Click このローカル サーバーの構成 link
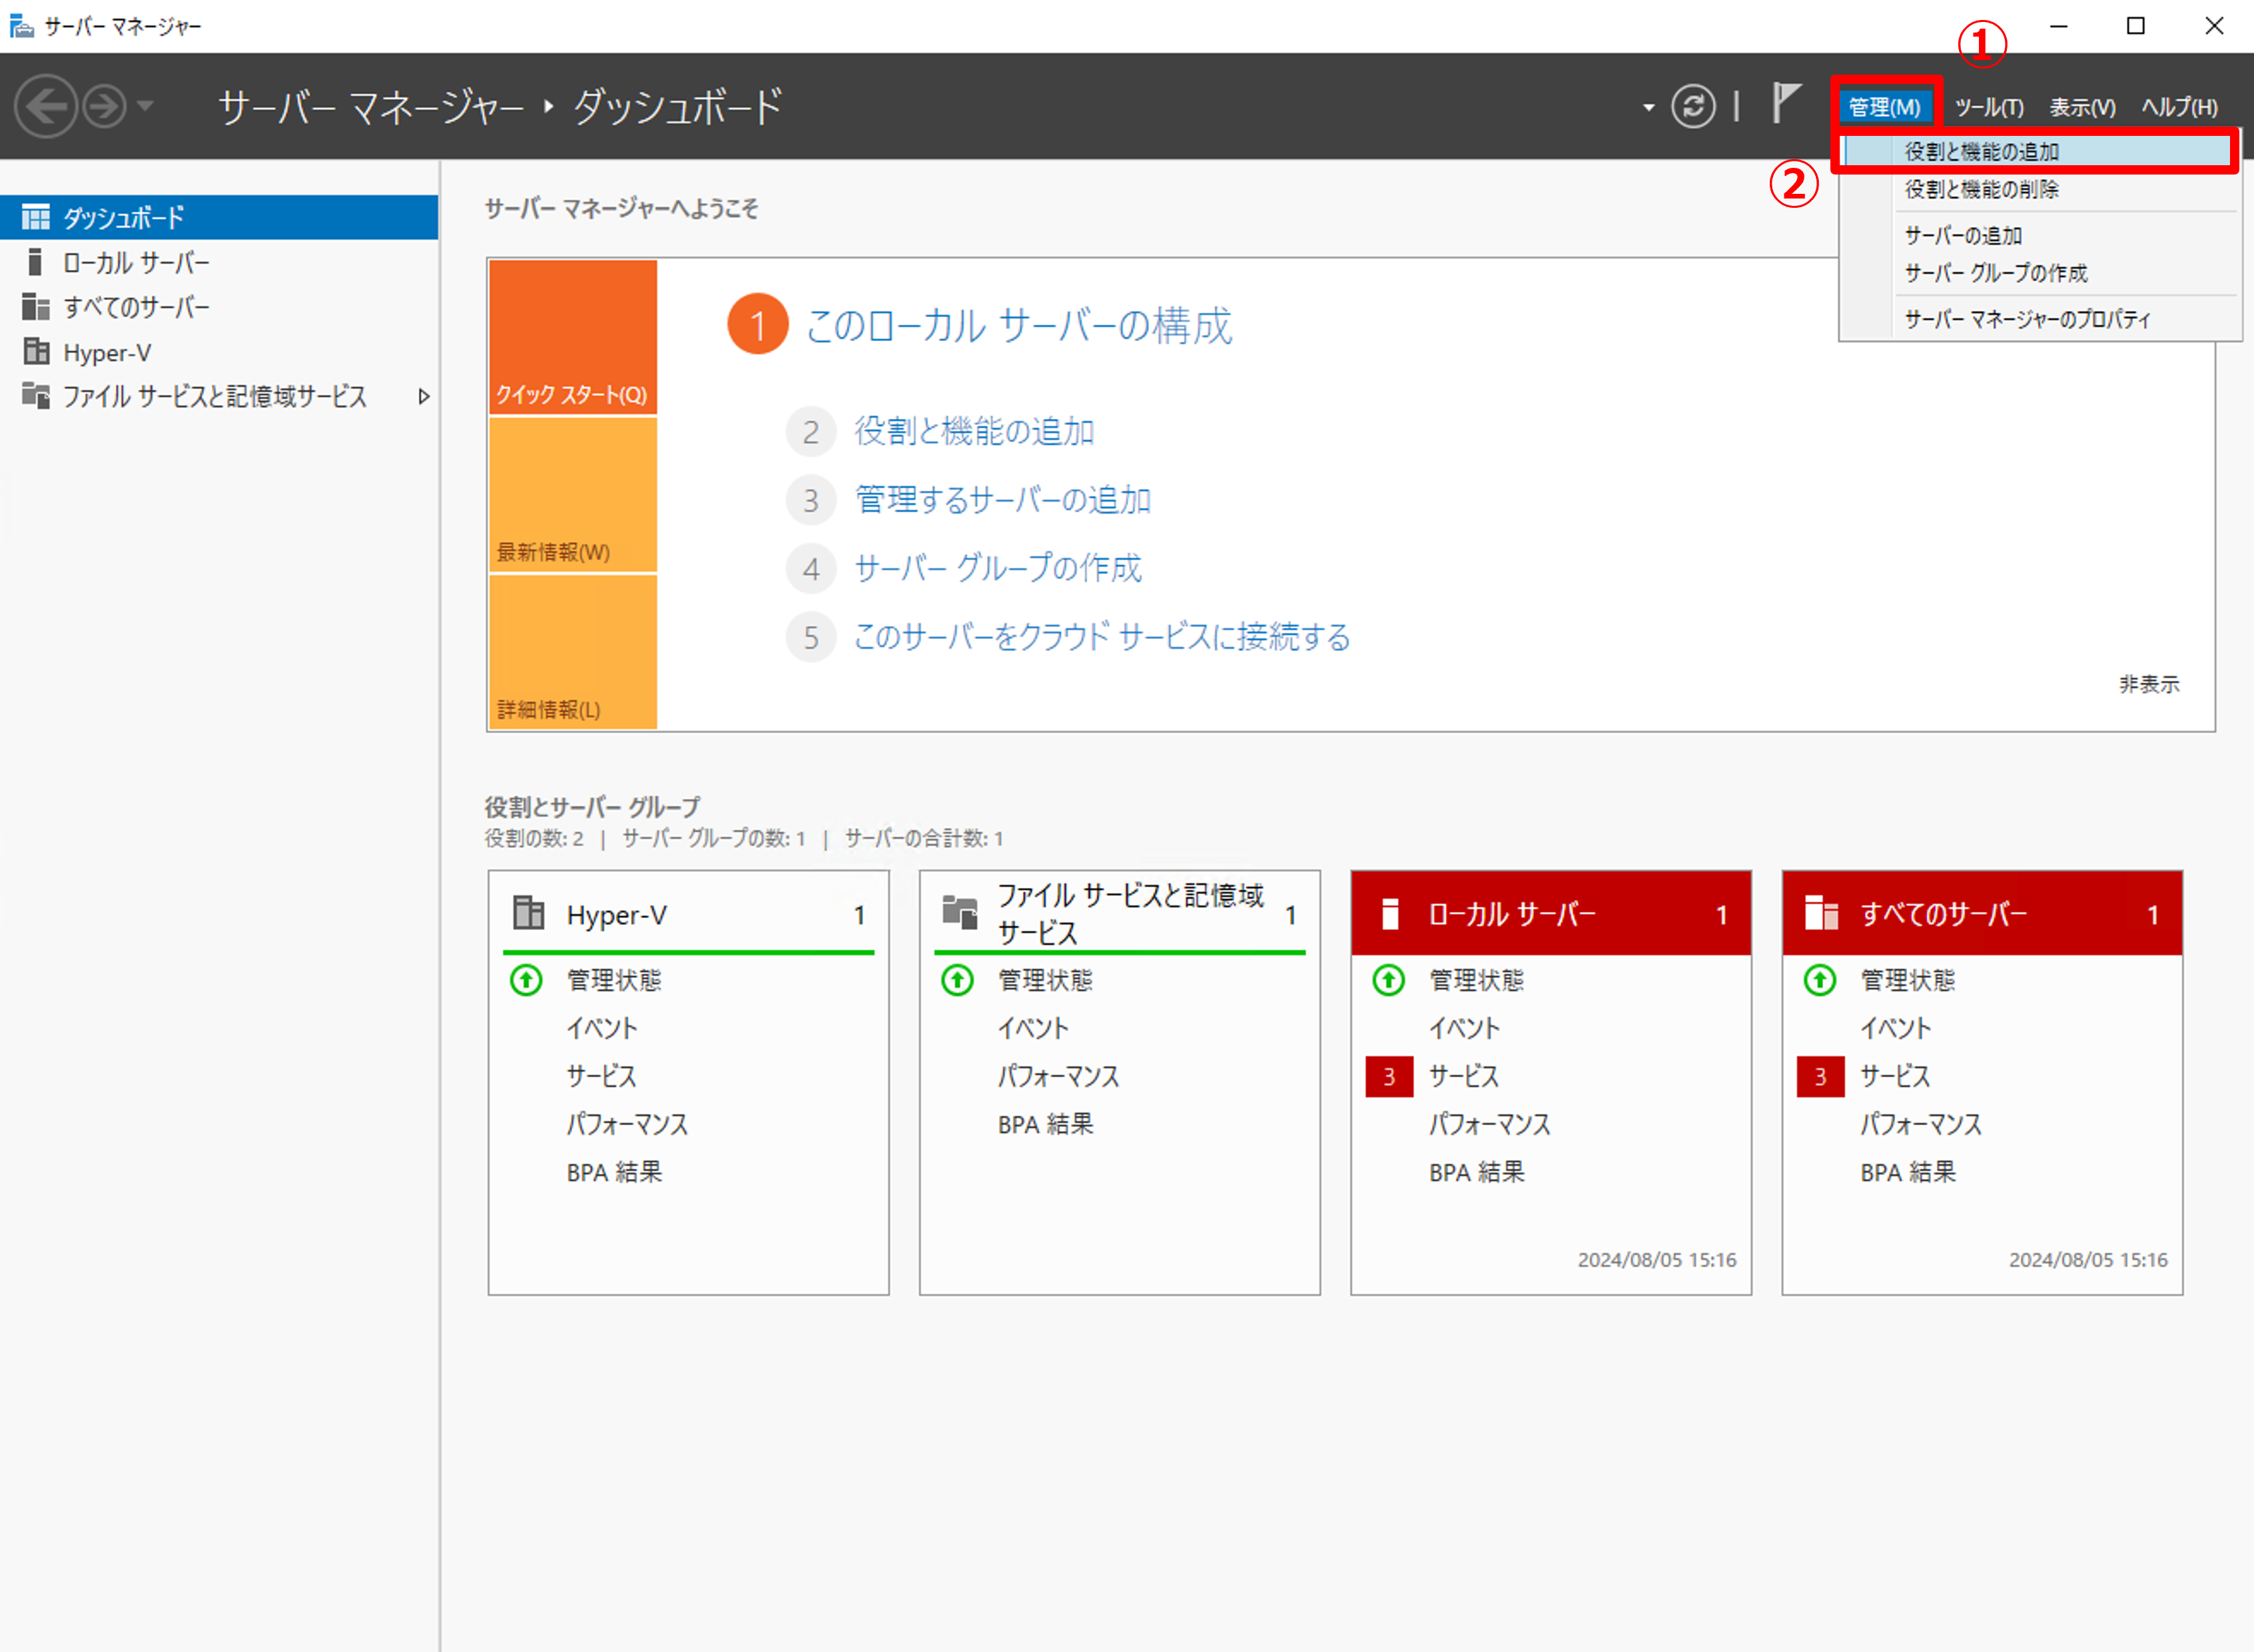The height and width of the screenshot is (1652, 2254). (1018, 325)
